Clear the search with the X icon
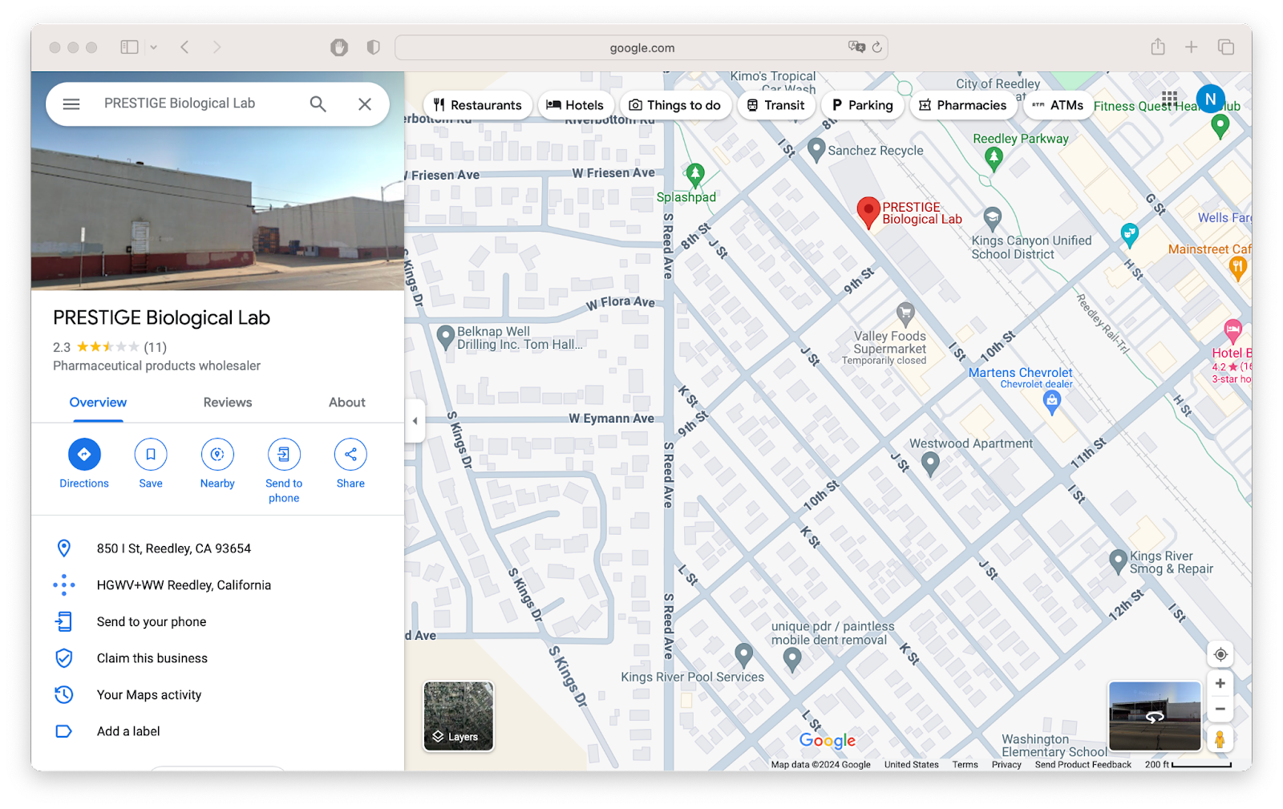Screen dimensions: 1283x809 click(x=365, y=104)
